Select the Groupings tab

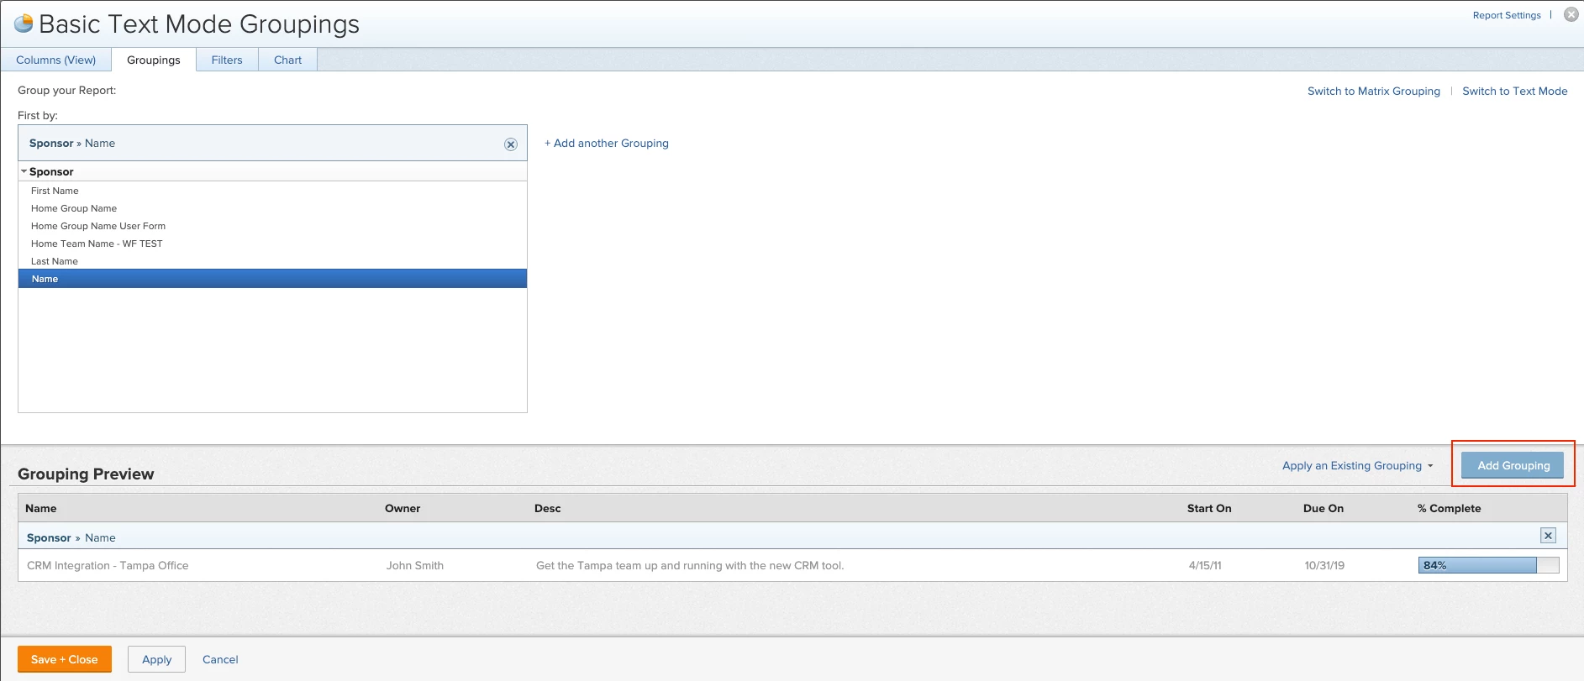coord(154,60)
